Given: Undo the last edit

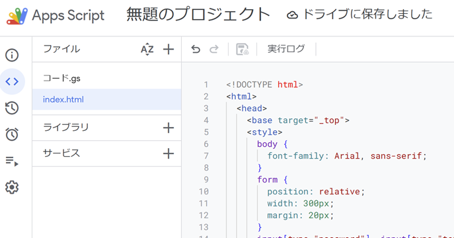Looking at the screenshot, I should [196, 49].
